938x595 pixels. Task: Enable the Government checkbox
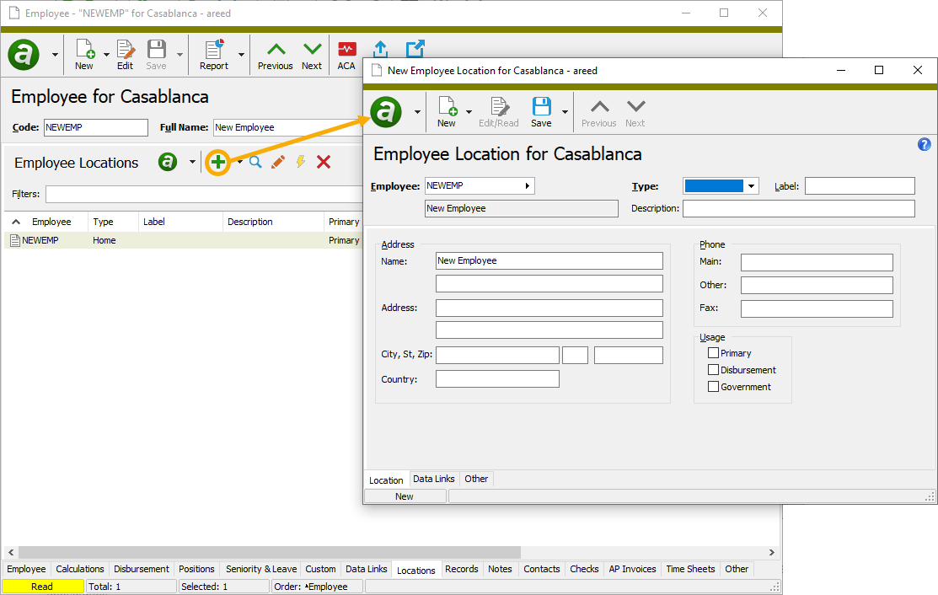[x=712, y=386]
